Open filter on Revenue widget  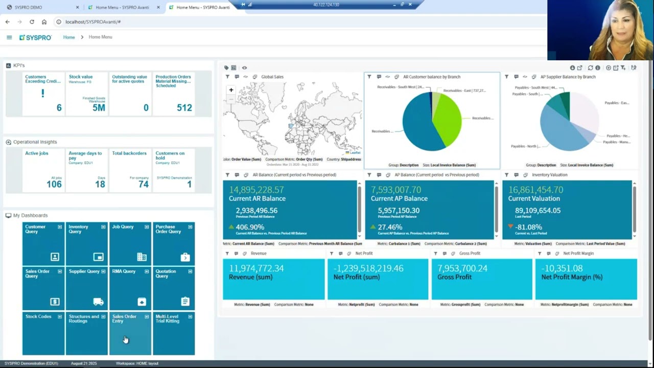(227, 254)
